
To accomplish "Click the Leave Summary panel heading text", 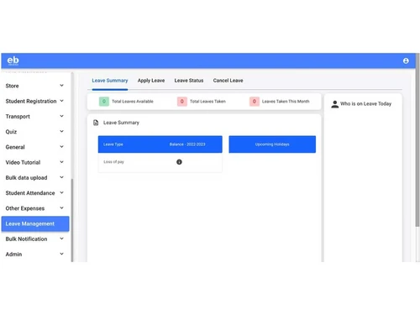I will click(121, 123).
